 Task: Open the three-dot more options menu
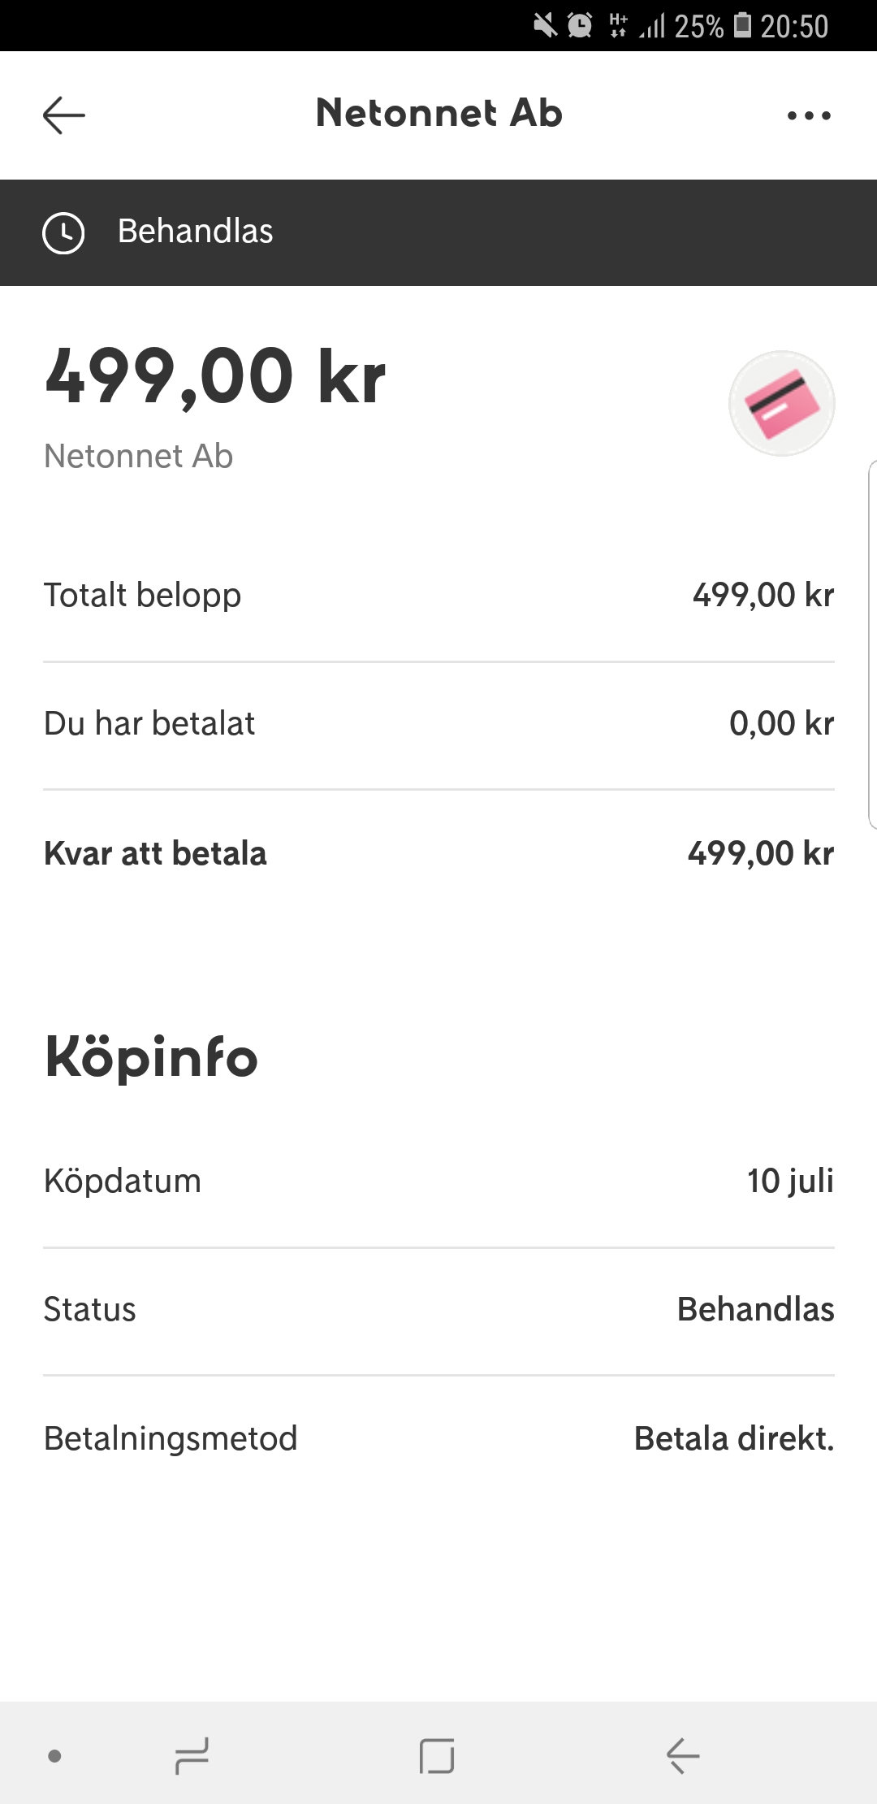pyautogui.click(x=809, y=115)
